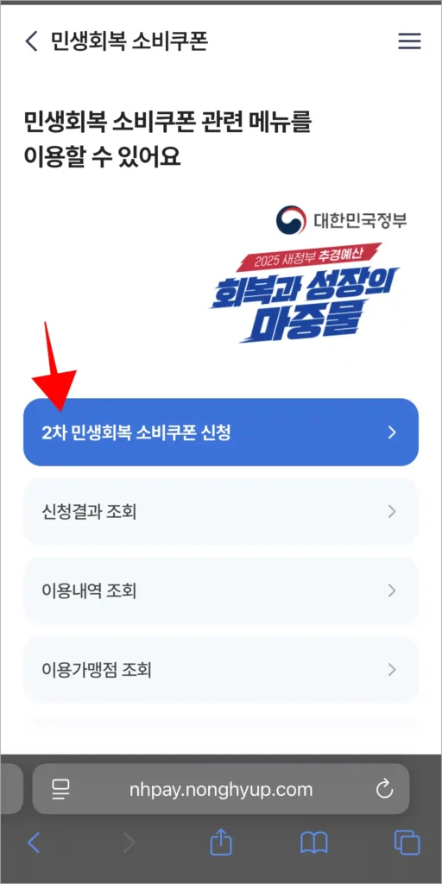Go back using Safari's bottom back arrow
Image resolution: width=442 pixels, height=884 pixels.
(x=34, y=843)
